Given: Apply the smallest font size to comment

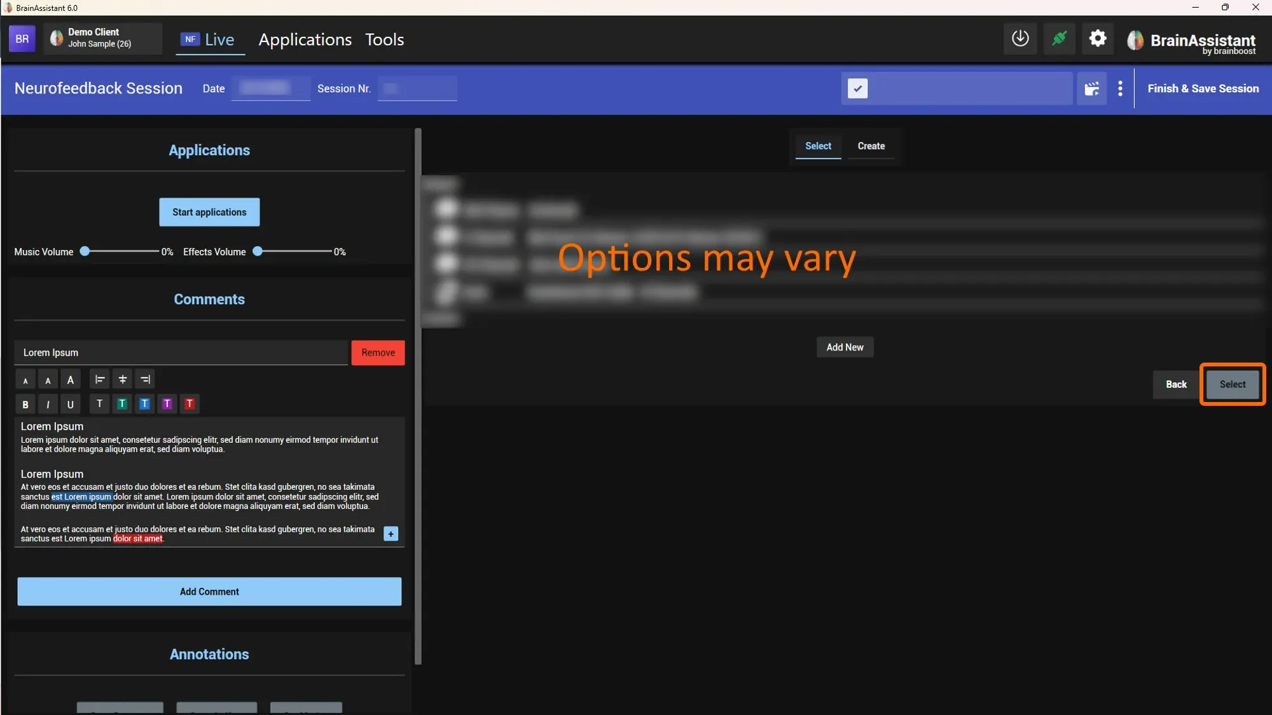Looking at the screenshot, I should coord(25,380).
